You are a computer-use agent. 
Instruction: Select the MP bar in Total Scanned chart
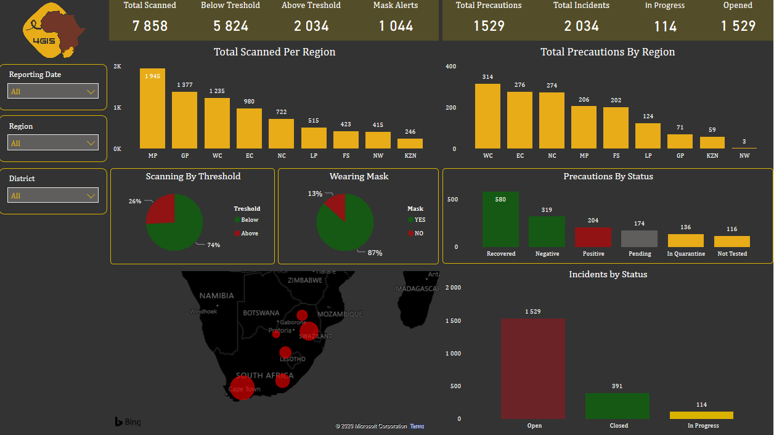click(x=152, y=108)
